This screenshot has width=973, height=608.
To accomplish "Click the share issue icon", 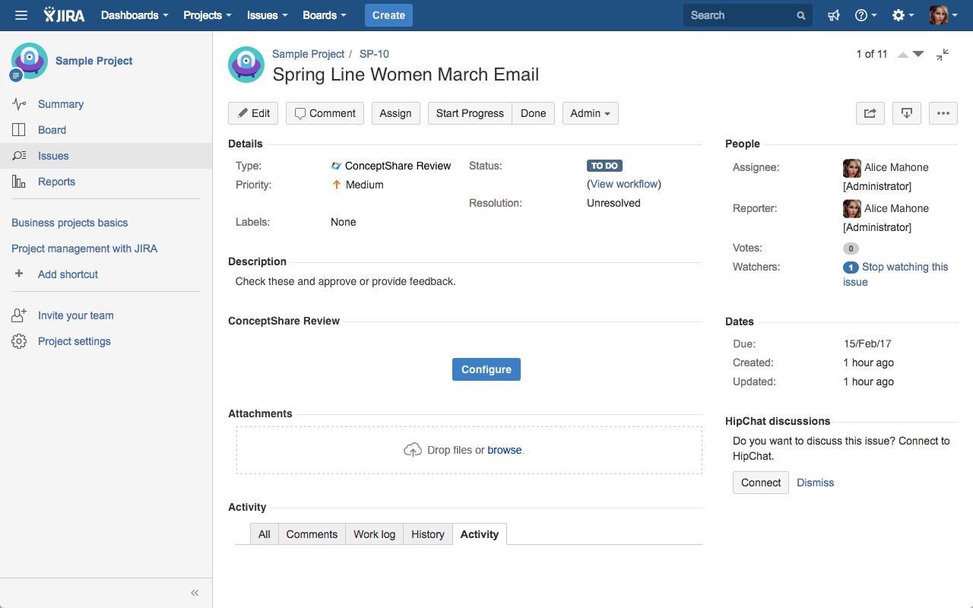I will click(870, 113).
